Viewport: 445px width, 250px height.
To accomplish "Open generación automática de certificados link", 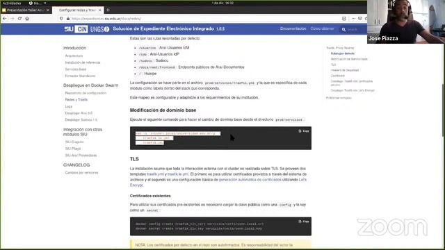I will [x=250, y=180].
